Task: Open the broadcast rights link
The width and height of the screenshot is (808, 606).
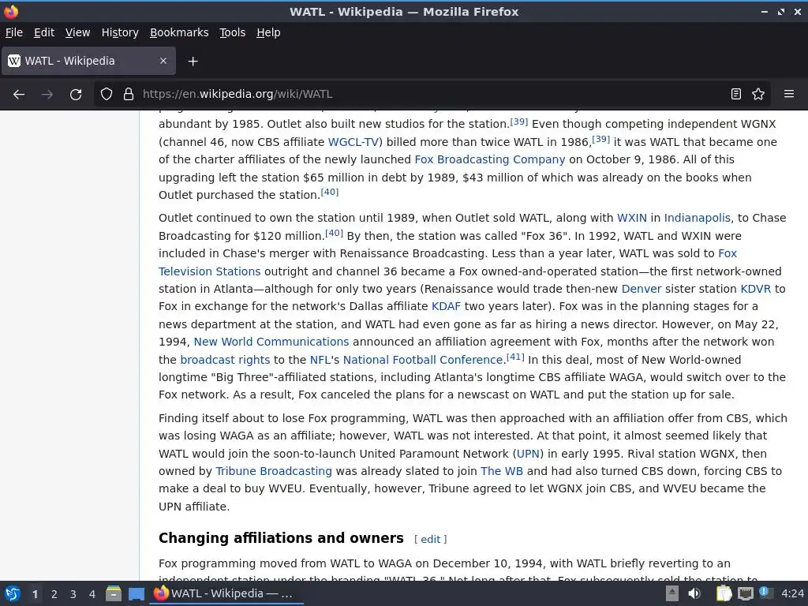Action: (x=225, y=360)
